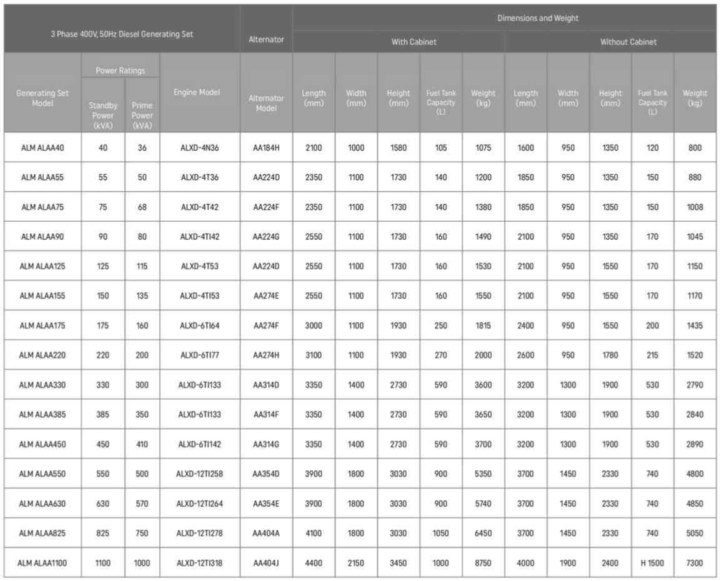Select engine model ALXD-12TI318
721x581 pixels.
(199, 563)
